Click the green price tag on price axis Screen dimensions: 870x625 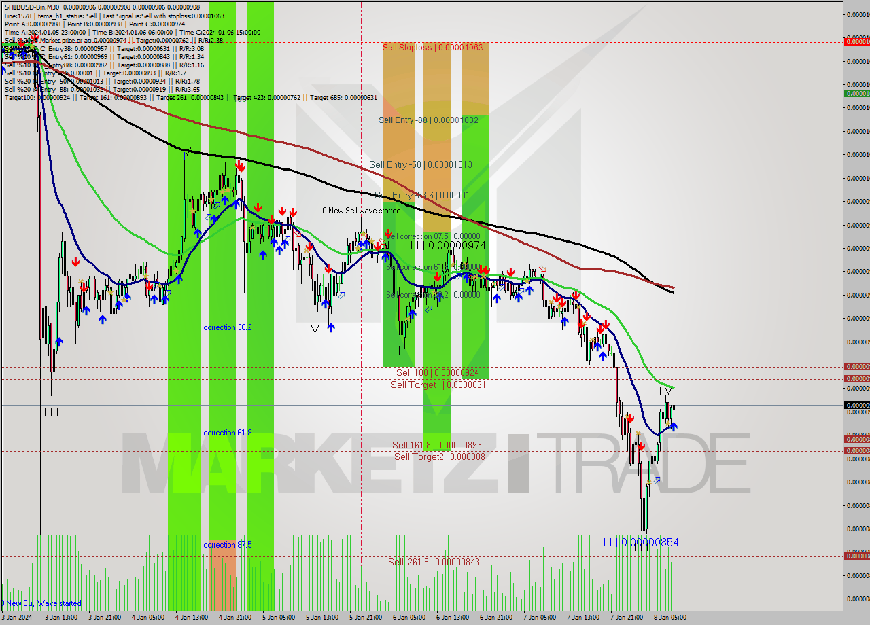coord(856,93)
